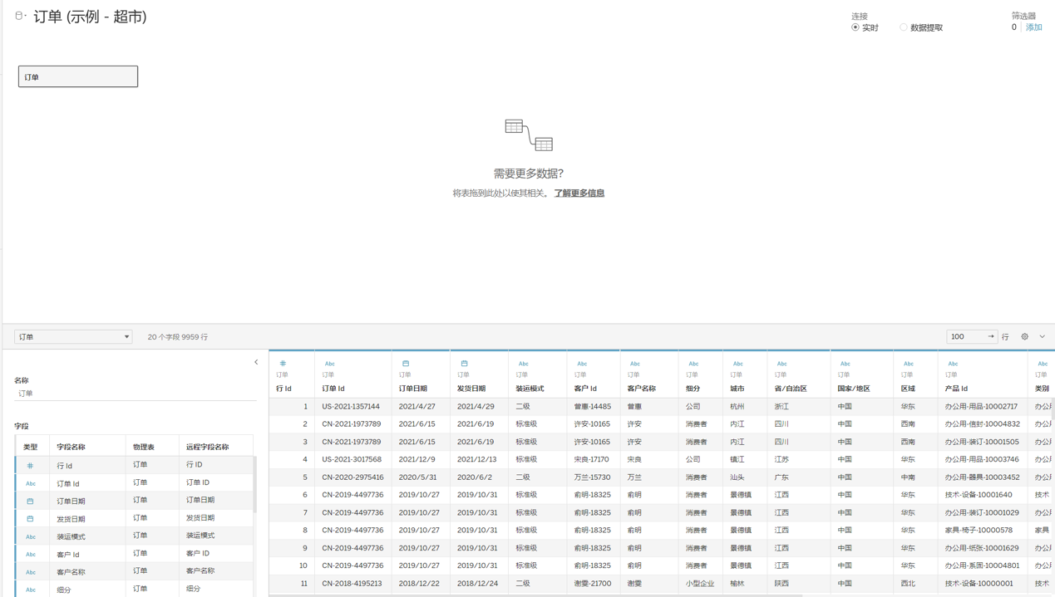
Task: Click Abc type icon in 细分 field row
Action: point(31,590)
